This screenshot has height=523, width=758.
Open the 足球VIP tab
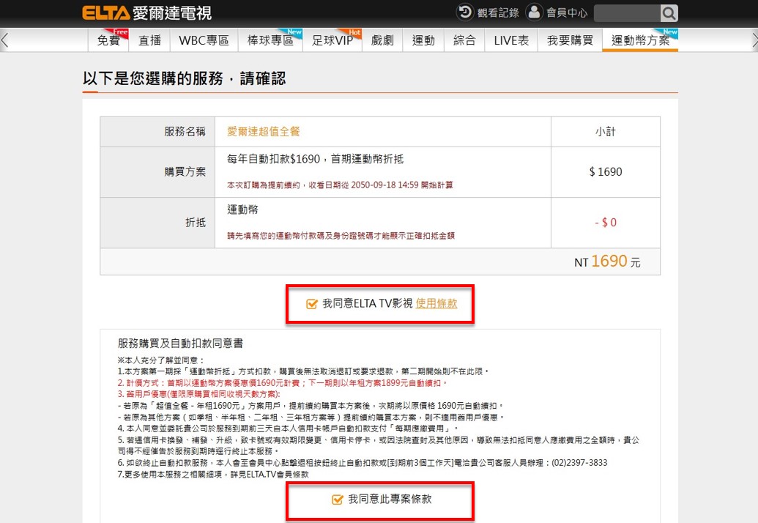[332, 40]
